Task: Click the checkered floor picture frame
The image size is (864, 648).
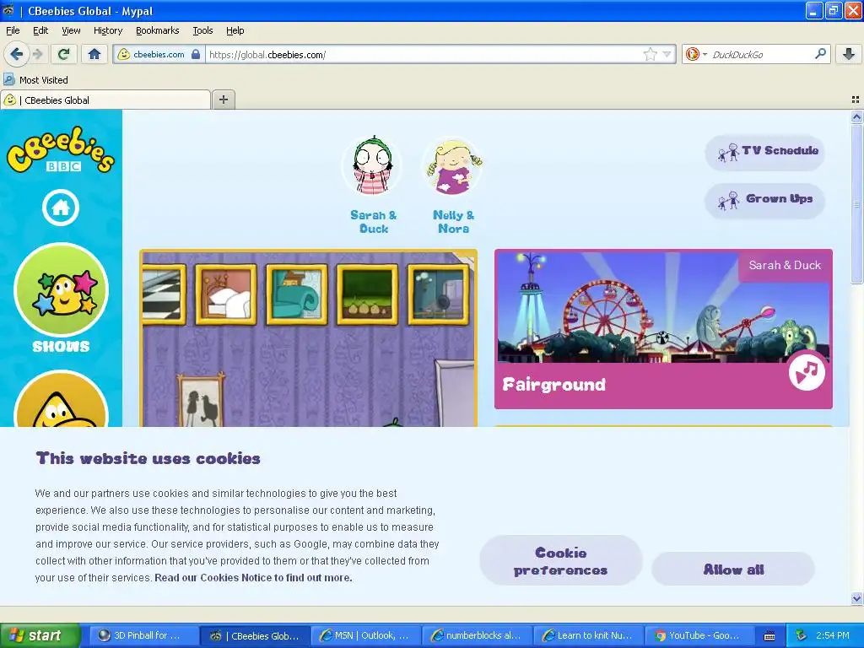Action: click(x=165, y=294)
